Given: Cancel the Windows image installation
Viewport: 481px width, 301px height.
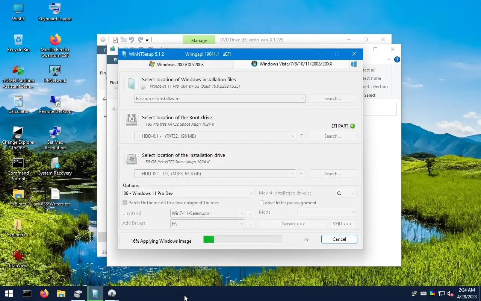Looking at the screenshot, I should tap(339, 239).
